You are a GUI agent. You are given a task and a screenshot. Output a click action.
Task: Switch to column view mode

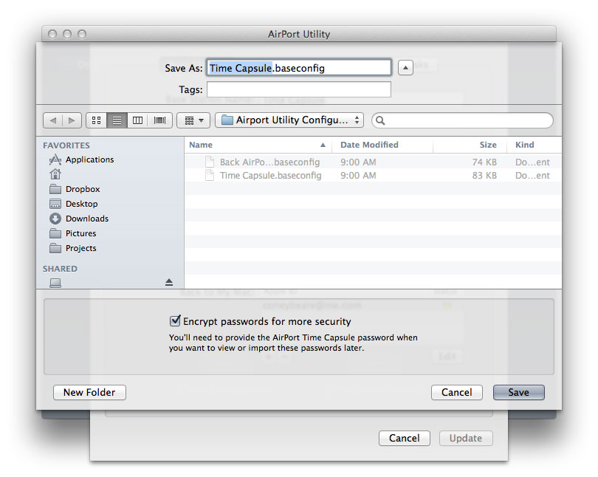pyautogui.click(x=137, y=120)
